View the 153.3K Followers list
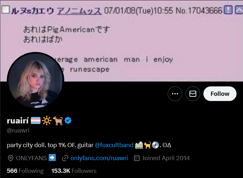The image size is (243, 178). pyautogui.click(x=74, y=171)
